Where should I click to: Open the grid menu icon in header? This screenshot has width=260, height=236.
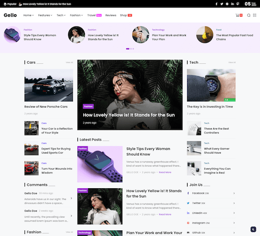(255, 15)
